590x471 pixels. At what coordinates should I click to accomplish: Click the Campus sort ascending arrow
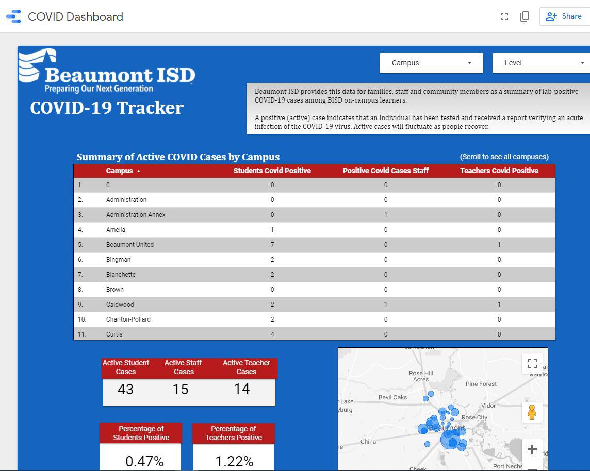(x=138, y=171)
